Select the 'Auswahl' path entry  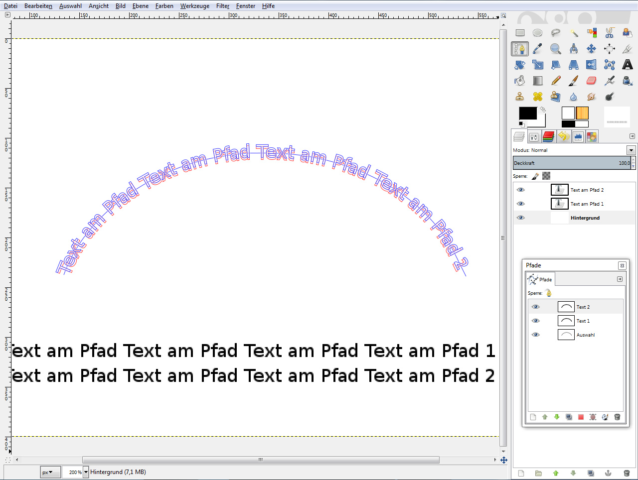(x=585, y=335)
